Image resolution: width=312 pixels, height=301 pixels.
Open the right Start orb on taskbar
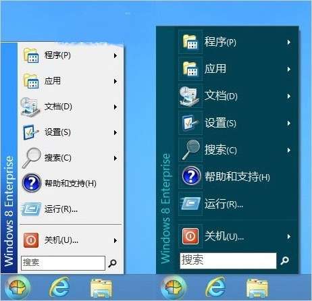[174, 288]
